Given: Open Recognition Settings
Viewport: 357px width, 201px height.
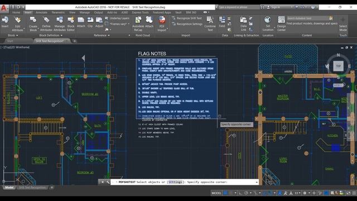Looking at the screenshot, I should (187, 24).
